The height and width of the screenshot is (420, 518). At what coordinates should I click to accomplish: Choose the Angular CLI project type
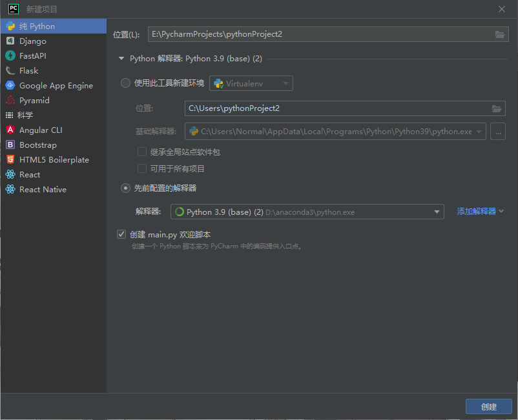click(54, 130)
